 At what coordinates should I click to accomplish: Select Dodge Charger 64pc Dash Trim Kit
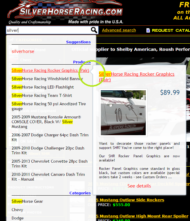pos(50,138)
